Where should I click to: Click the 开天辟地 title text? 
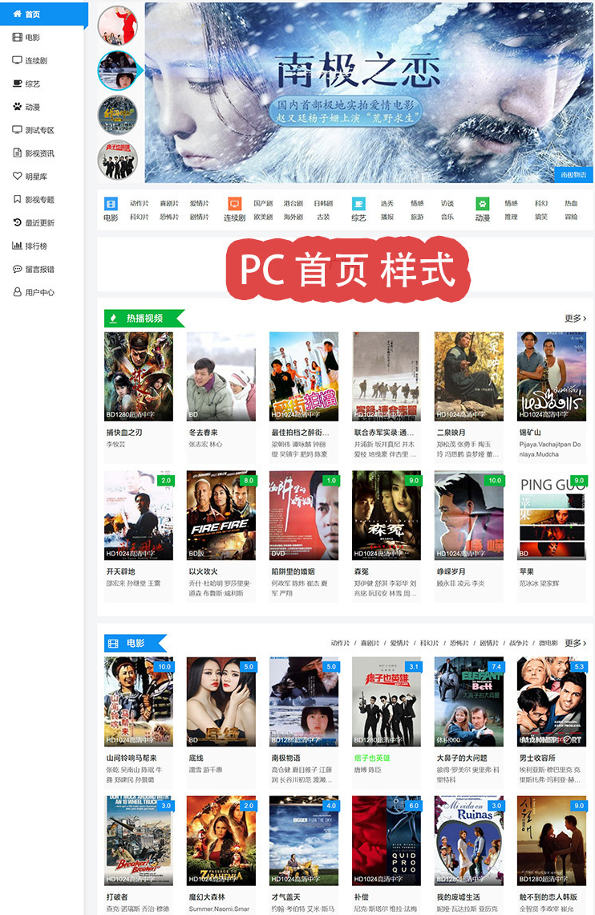pyautogui.click(x=120, y=571)
